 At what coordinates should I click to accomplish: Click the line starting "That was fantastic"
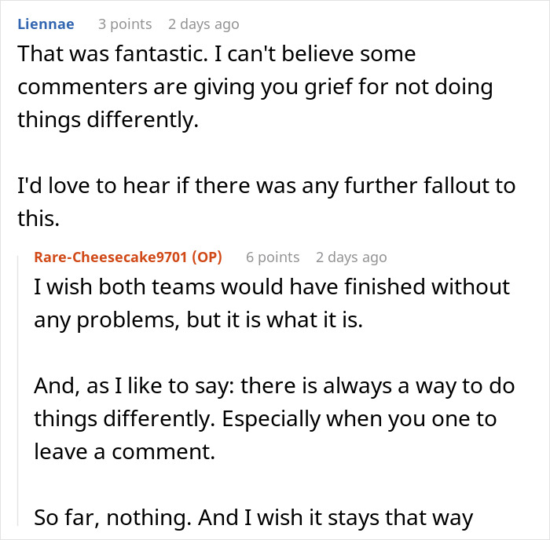[x=216, y=55]
